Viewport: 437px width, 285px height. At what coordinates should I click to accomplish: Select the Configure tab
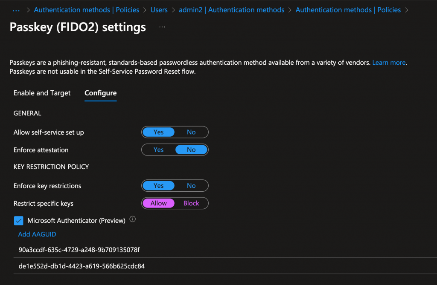[100, 93]
